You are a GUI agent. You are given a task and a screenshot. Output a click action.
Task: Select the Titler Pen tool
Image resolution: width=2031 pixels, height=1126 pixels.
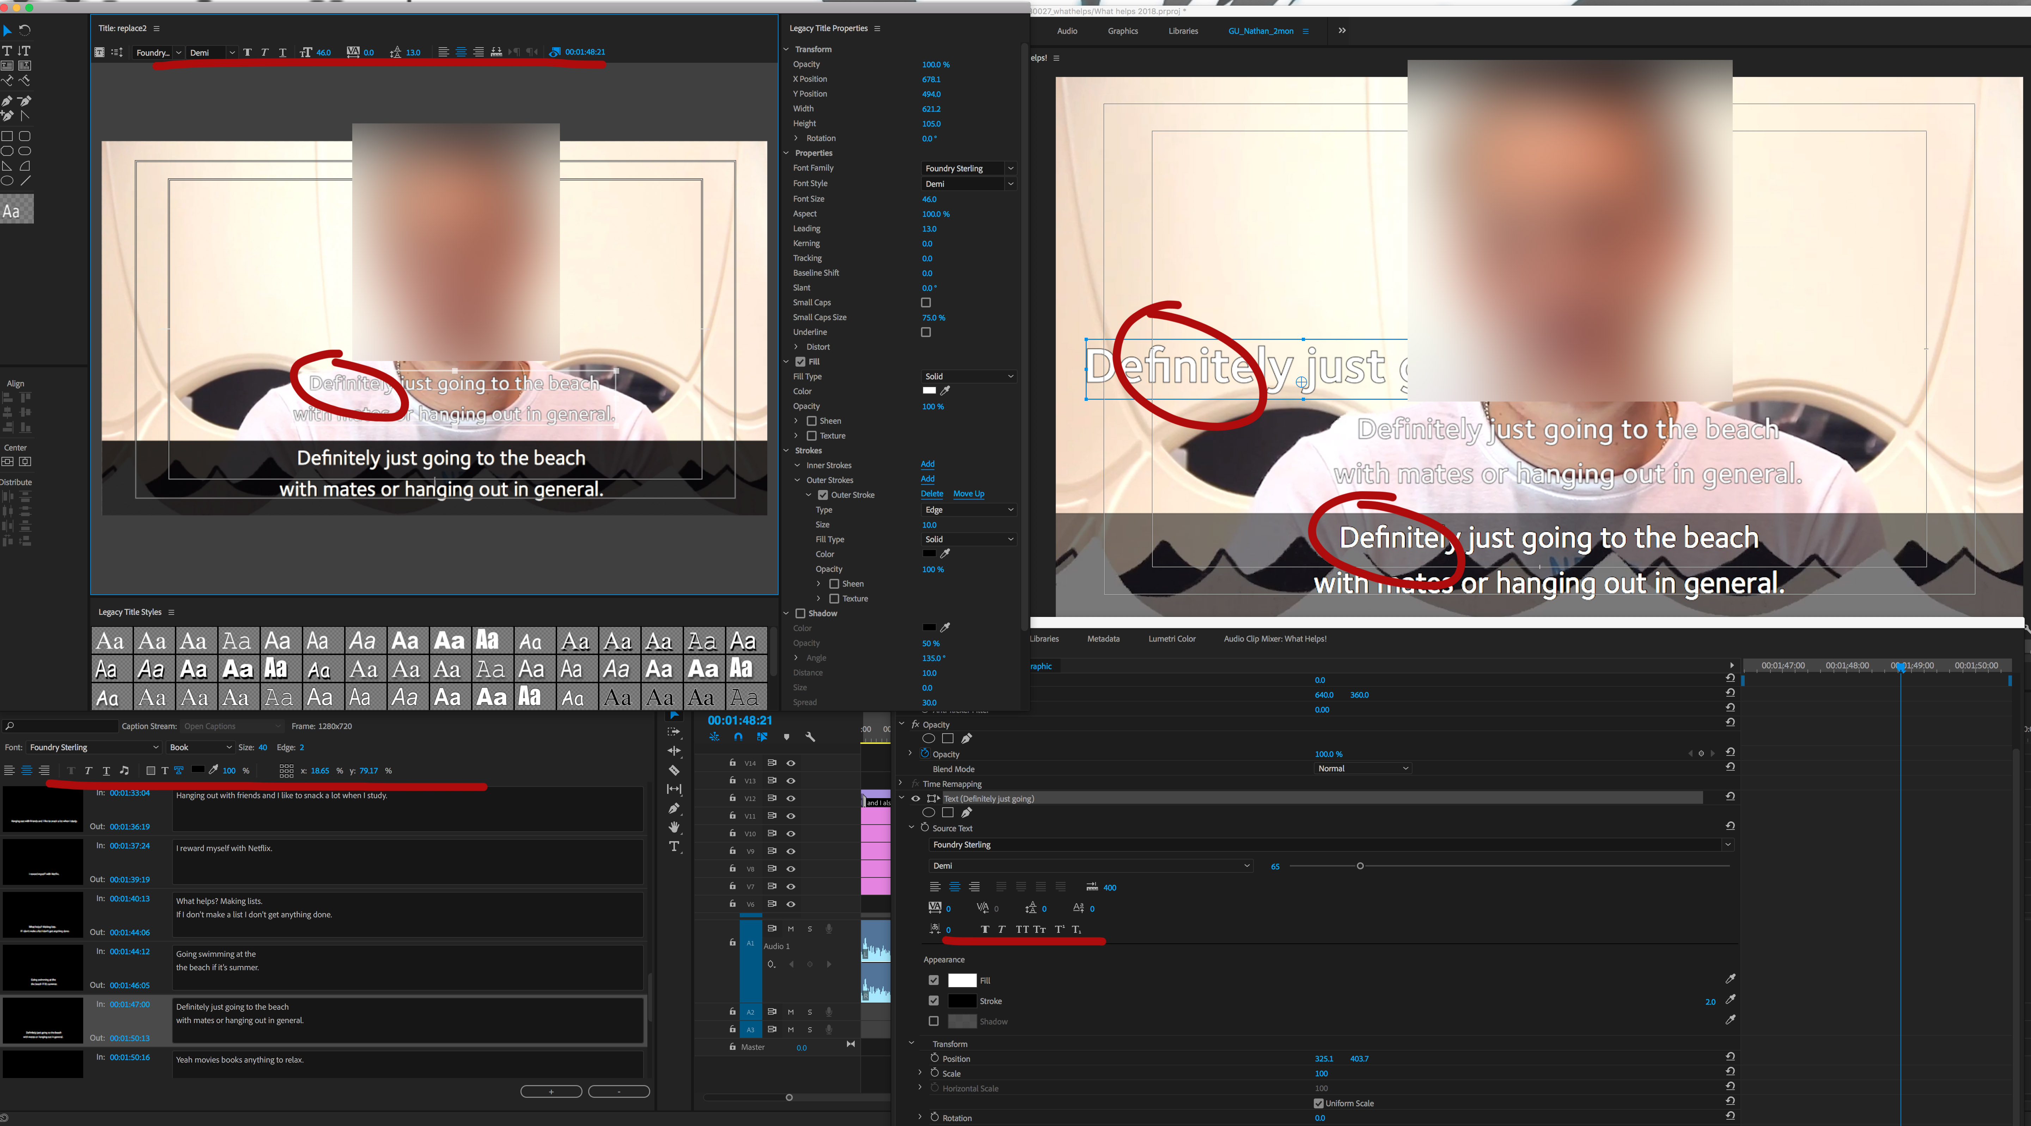[x=7, y=100]
